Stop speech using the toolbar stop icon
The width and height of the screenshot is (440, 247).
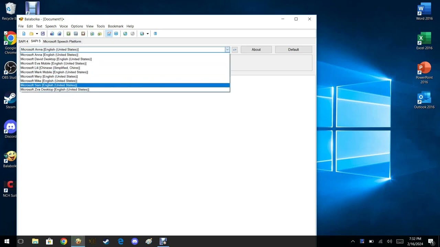[x=83, y=34]
